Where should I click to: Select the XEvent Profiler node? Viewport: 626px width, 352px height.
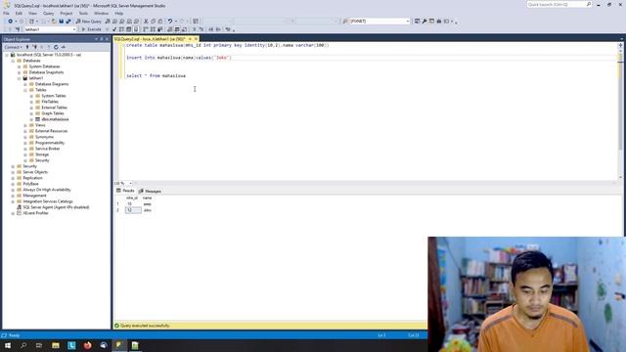click(x=35, y=213)
